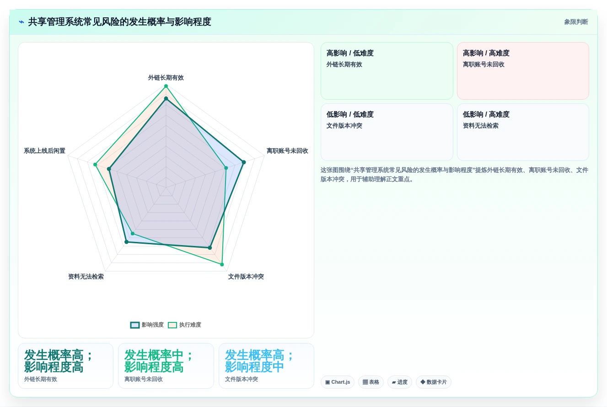
Task: Click the 离职账号未回收 caption under second stat card
Action: point(144,380)
